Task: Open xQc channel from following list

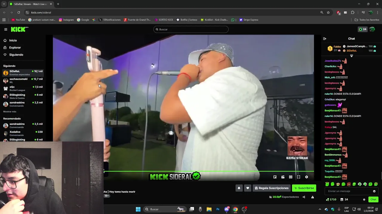Action: [x=23, y=88]
